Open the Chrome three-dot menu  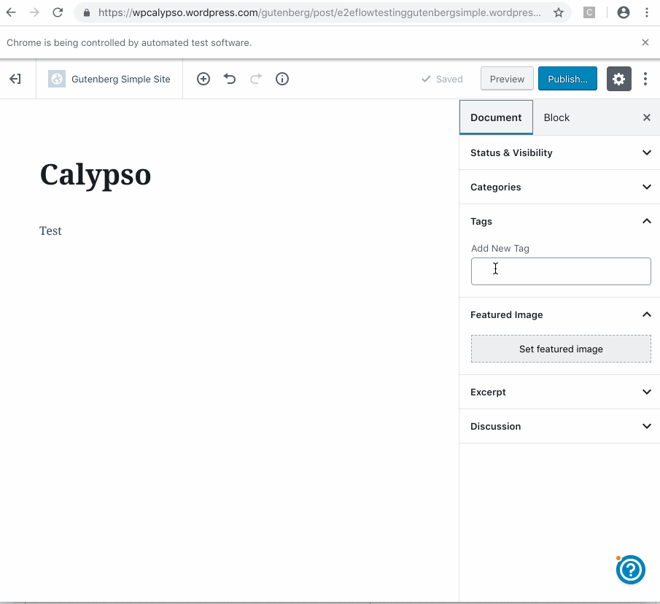pyautogui.click(x=647, y=12)
